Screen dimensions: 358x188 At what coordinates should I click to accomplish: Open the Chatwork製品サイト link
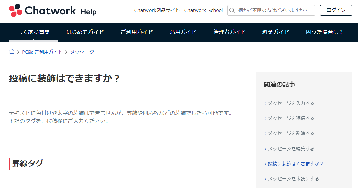point(157,10)
